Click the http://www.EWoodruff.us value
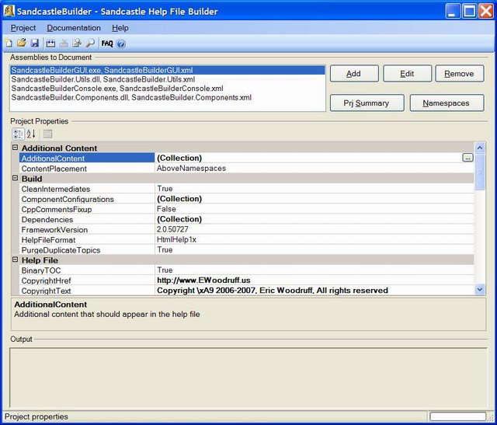The width and height of the screenshot is (497, 425). click(203, 280)
